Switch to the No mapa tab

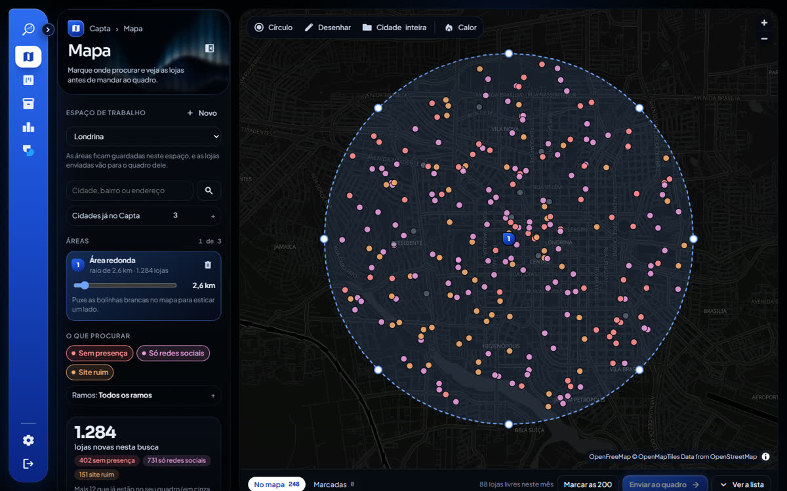coord(277,484)
